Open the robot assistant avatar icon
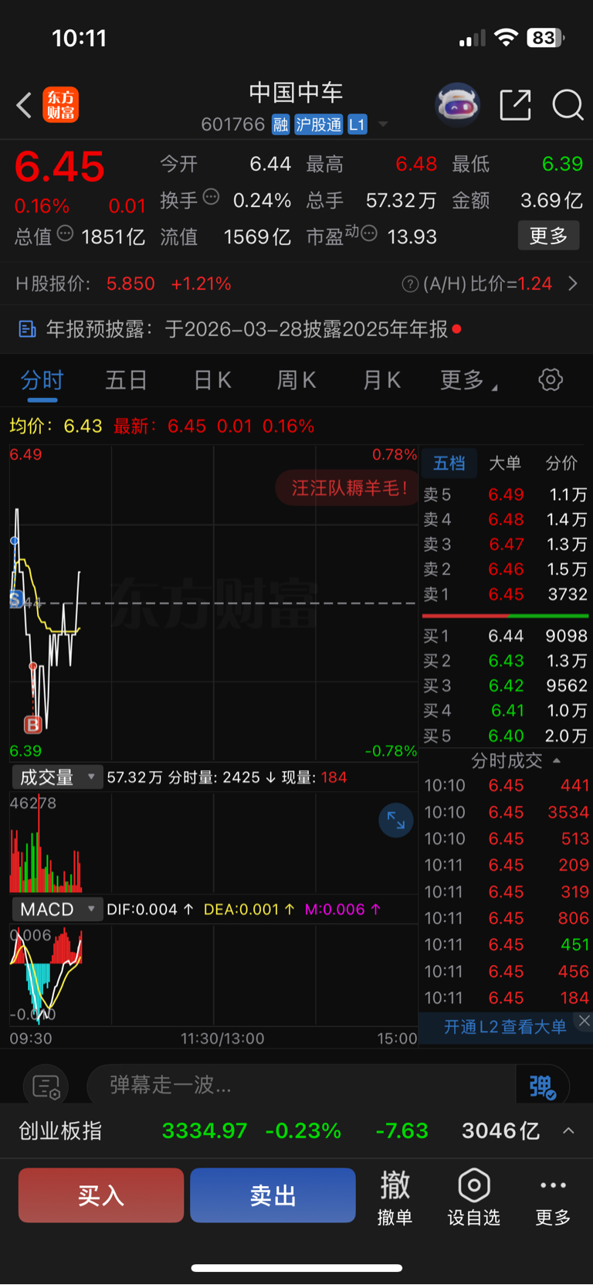Image resolution: width=593 pixels, height=1285 pixels. (x=458, y=104)
